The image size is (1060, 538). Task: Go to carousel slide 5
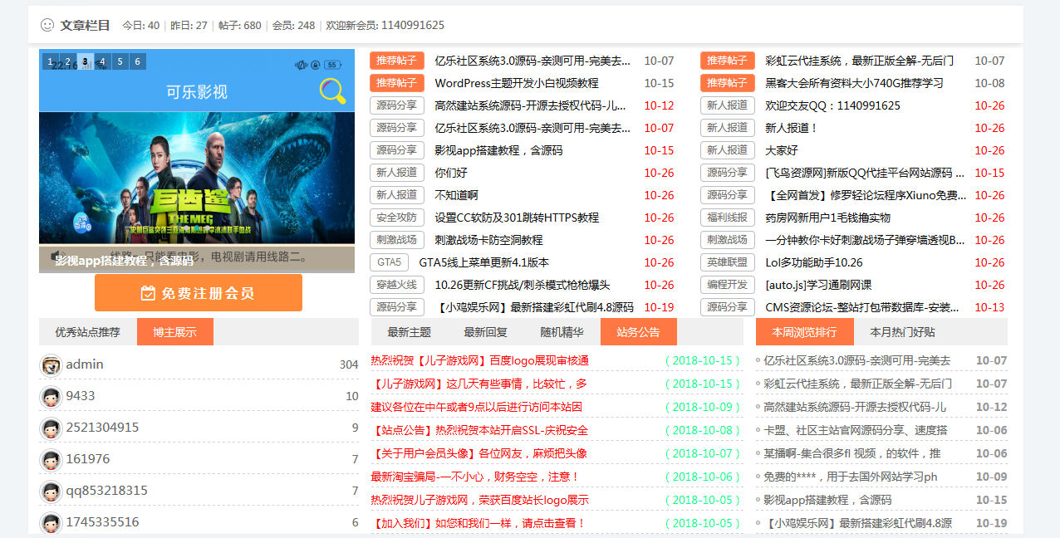[120, 61]
